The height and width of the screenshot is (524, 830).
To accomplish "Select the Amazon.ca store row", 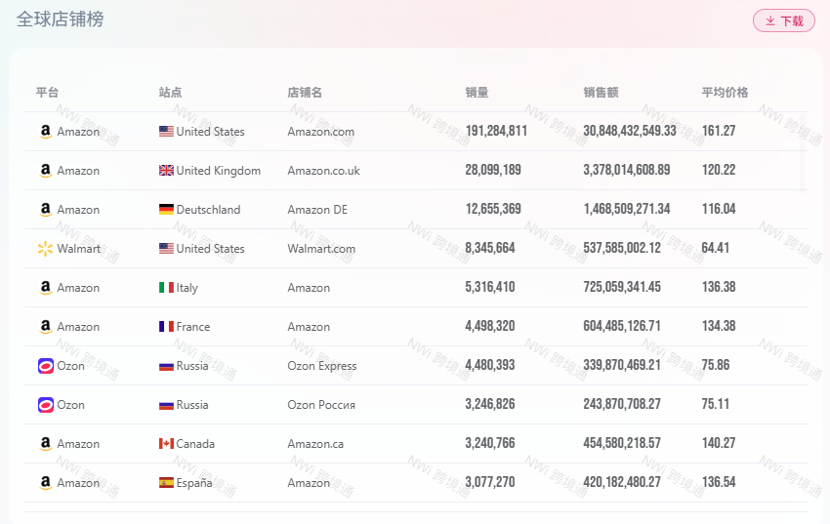I will (315, 444).
